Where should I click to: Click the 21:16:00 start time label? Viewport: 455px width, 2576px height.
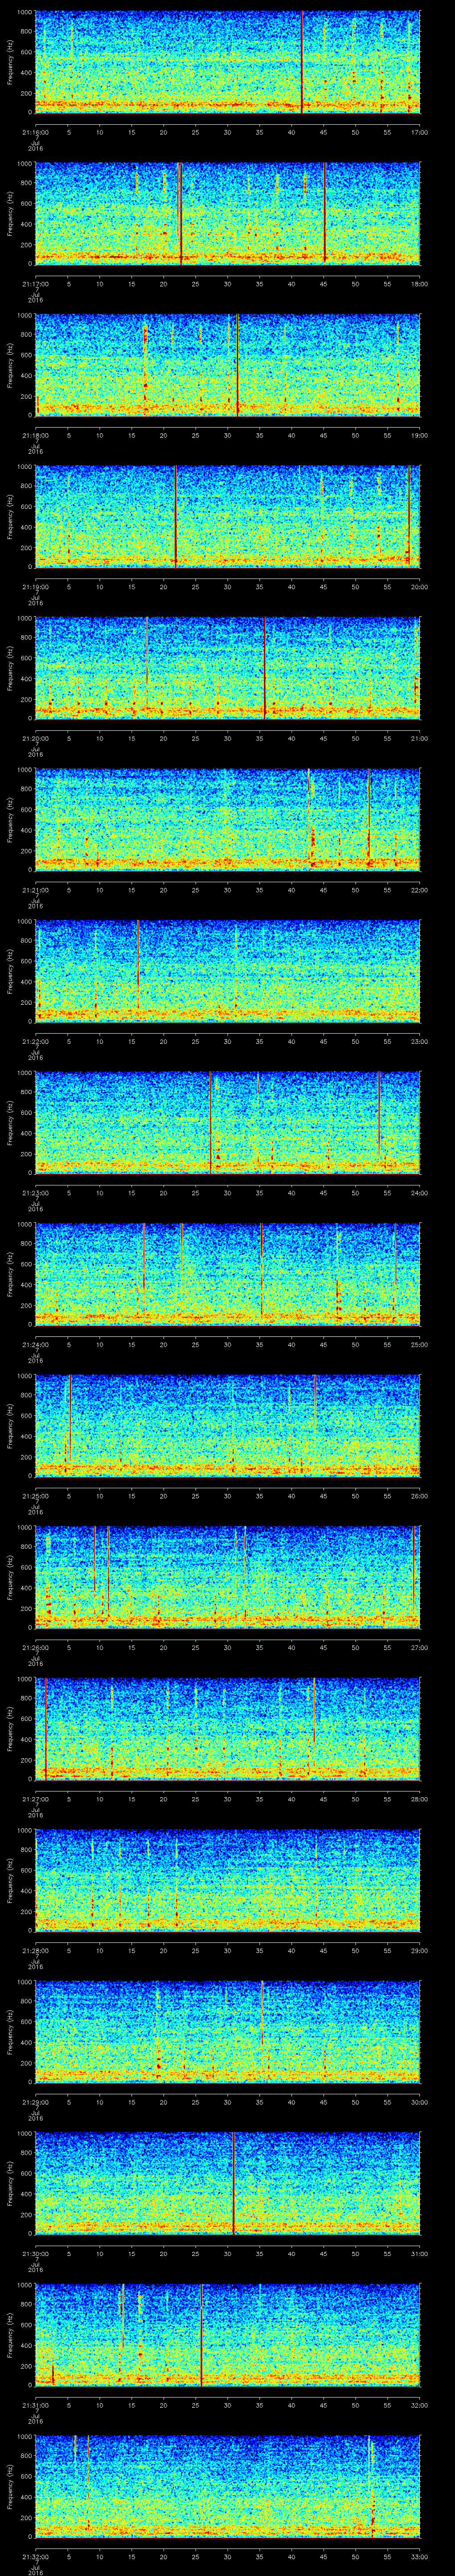35,131
